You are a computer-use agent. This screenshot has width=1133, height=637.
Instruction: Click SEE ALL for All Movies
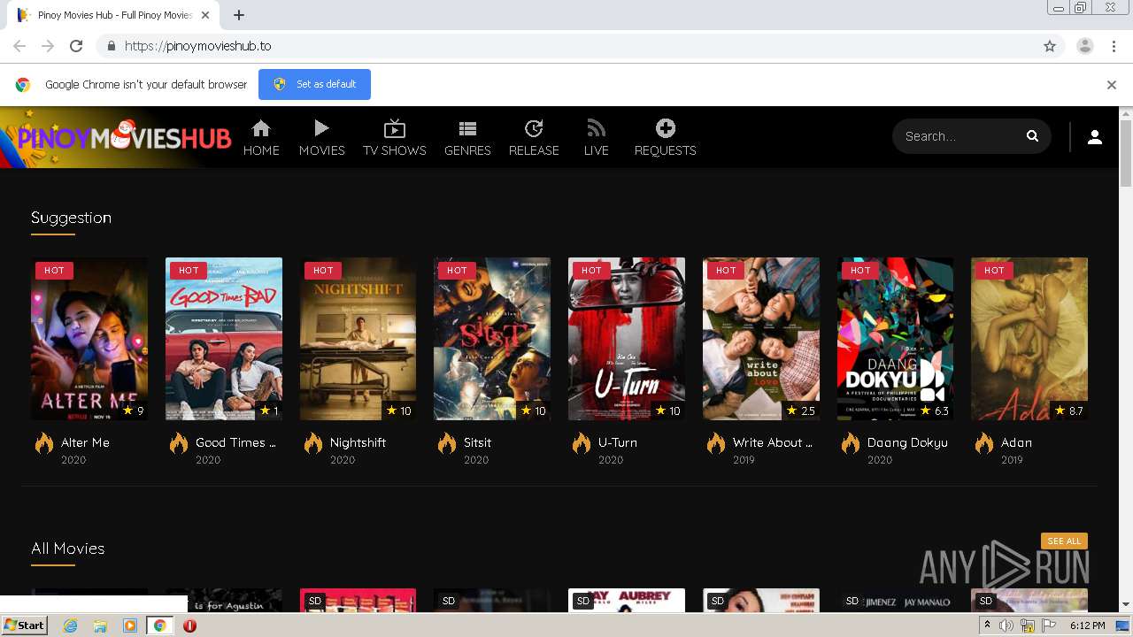point(1064,541)
